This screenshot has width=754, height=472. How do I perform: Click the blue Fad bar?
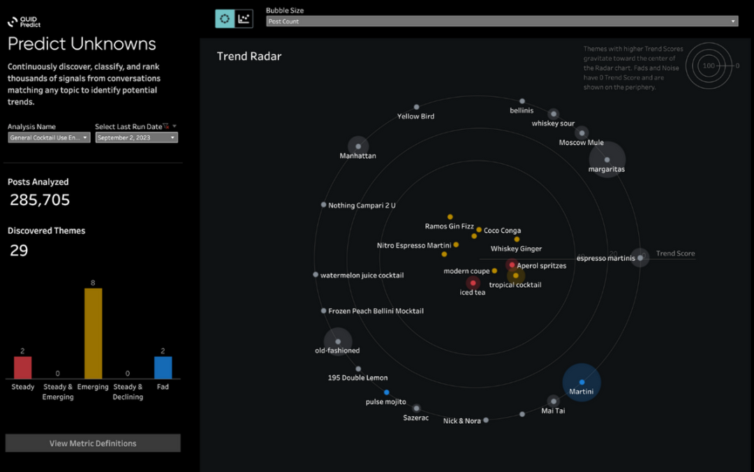click(x=163, y=367)
